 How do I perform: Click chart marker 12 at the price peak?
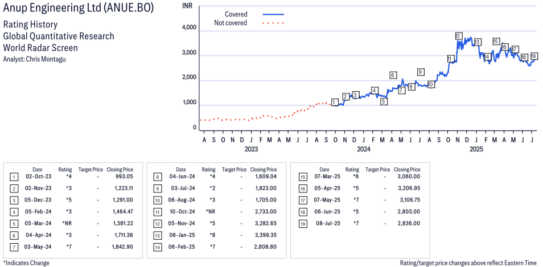pos(459,36)
